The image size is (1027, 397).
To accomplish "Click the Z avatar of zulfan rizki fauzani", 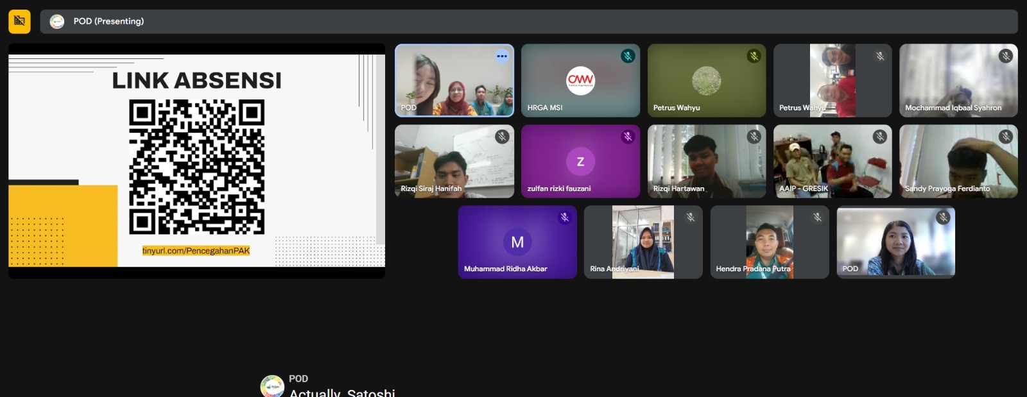I will pos(580,162).
